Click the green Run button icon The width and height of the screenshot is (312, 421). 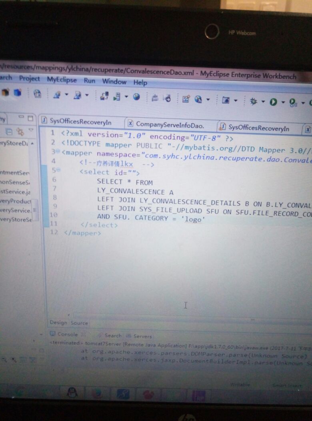[273, 102]
